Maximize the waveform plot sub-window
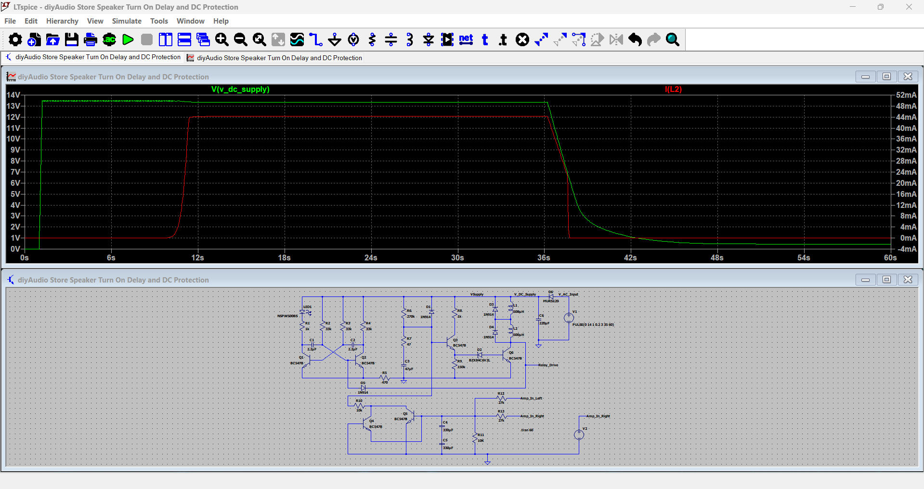Viewport: 924px width, 489px height. [x=886, y=77]
